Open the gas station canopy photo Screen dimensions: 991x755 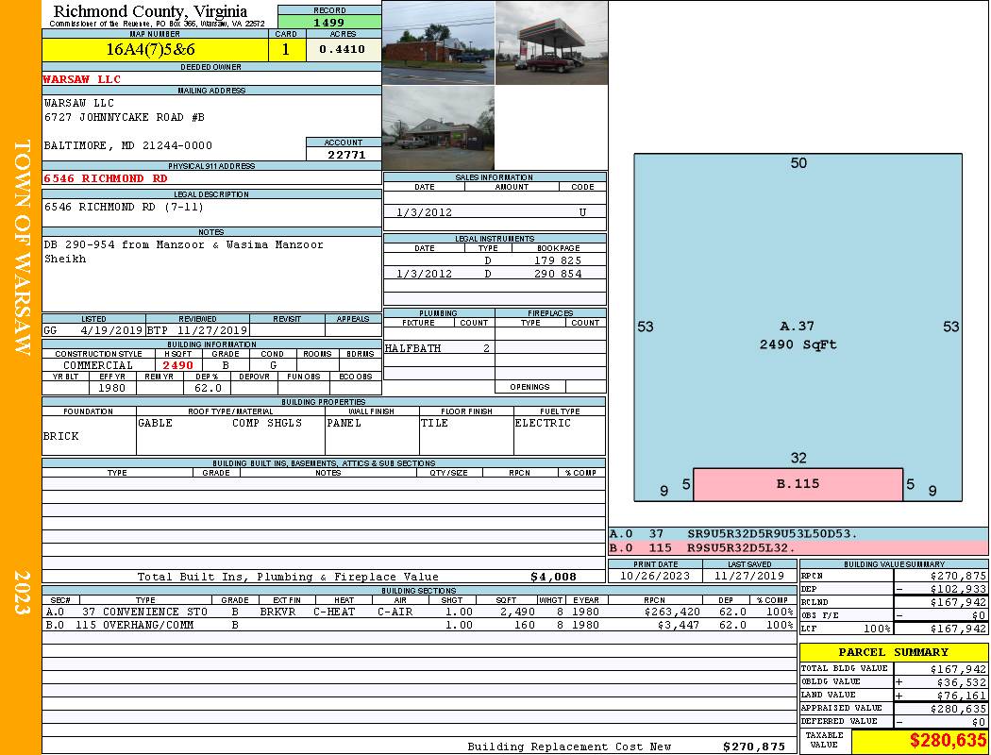pyautogui.click(x=551, y=42)
